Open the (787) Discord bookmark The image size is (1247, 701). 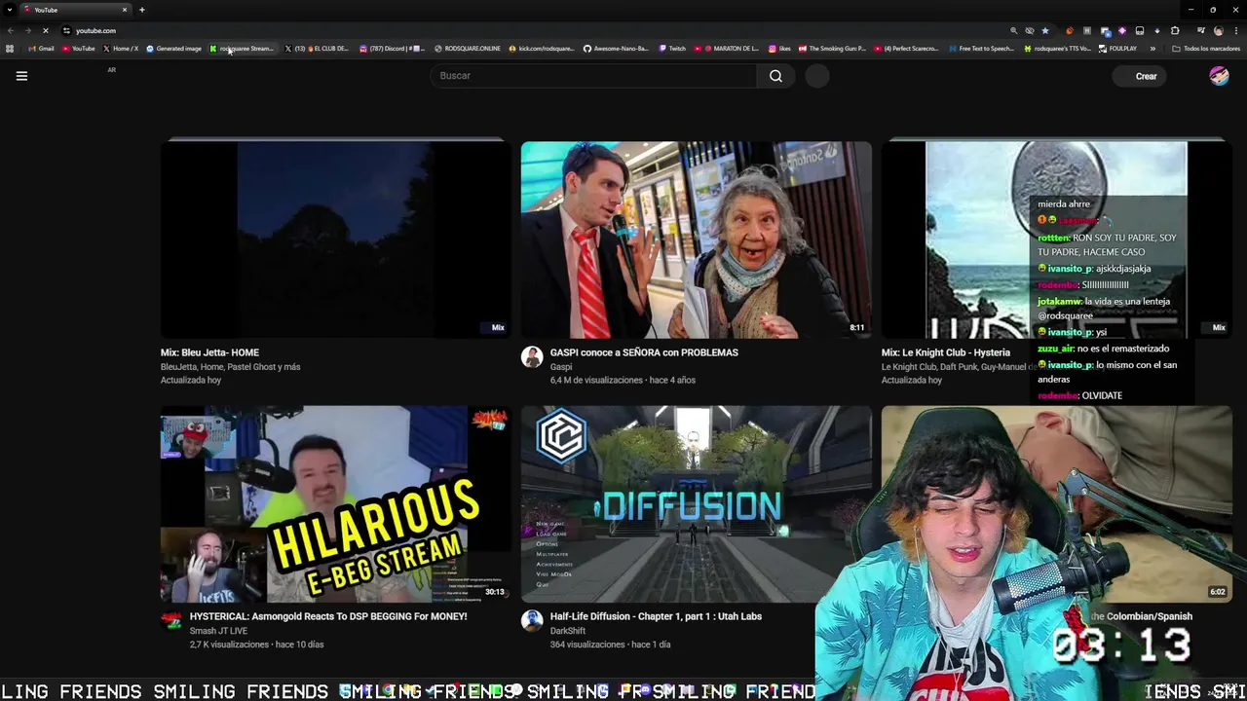tap(392, 49)
